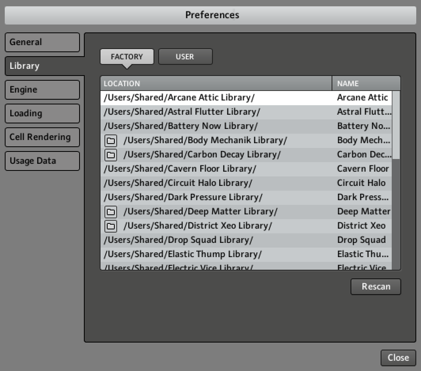Viewport: 421px width, 371px height.
Task: Go to Cell Rendering preferences
Action: (42, 137)
